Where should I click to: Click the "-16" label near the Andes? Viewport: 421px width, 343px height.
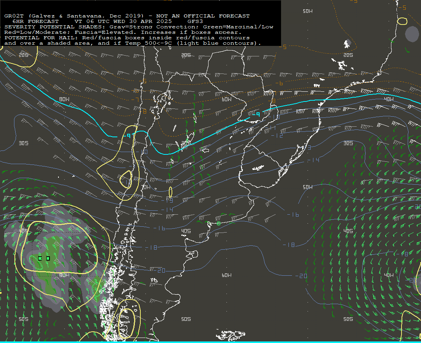coord(159,228)
